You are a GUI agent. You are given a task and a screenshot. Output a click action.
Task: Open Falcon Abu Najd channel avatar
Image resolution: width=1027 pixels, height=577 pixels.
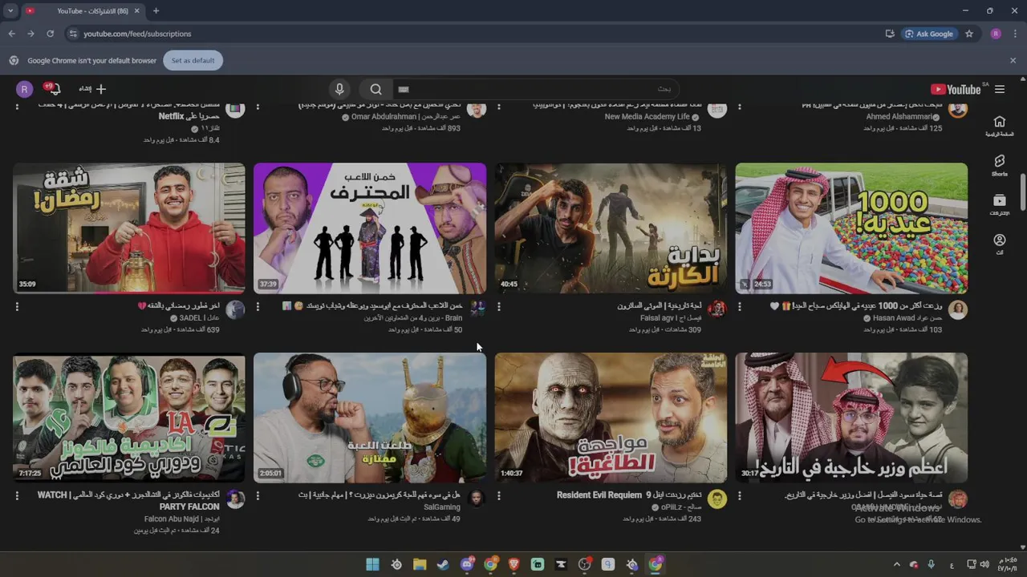pyautogui.click(x=235, y=500)
